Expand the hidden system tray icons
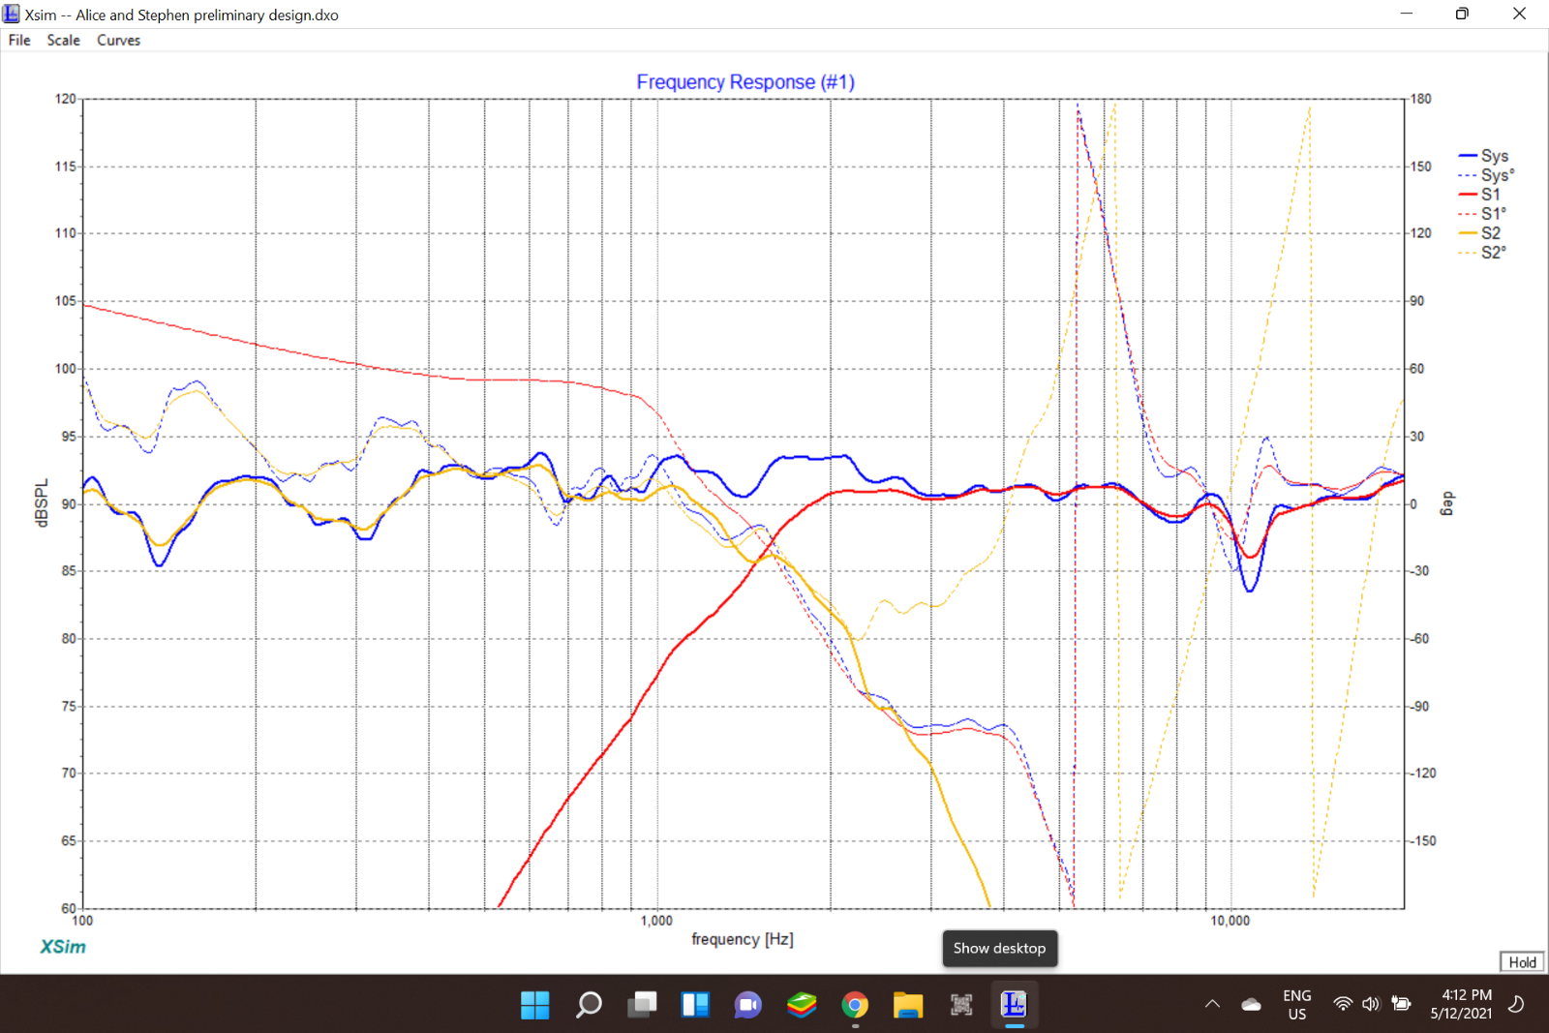Screen dimensions: 1549x1033 click(x=1212, y=1004)
